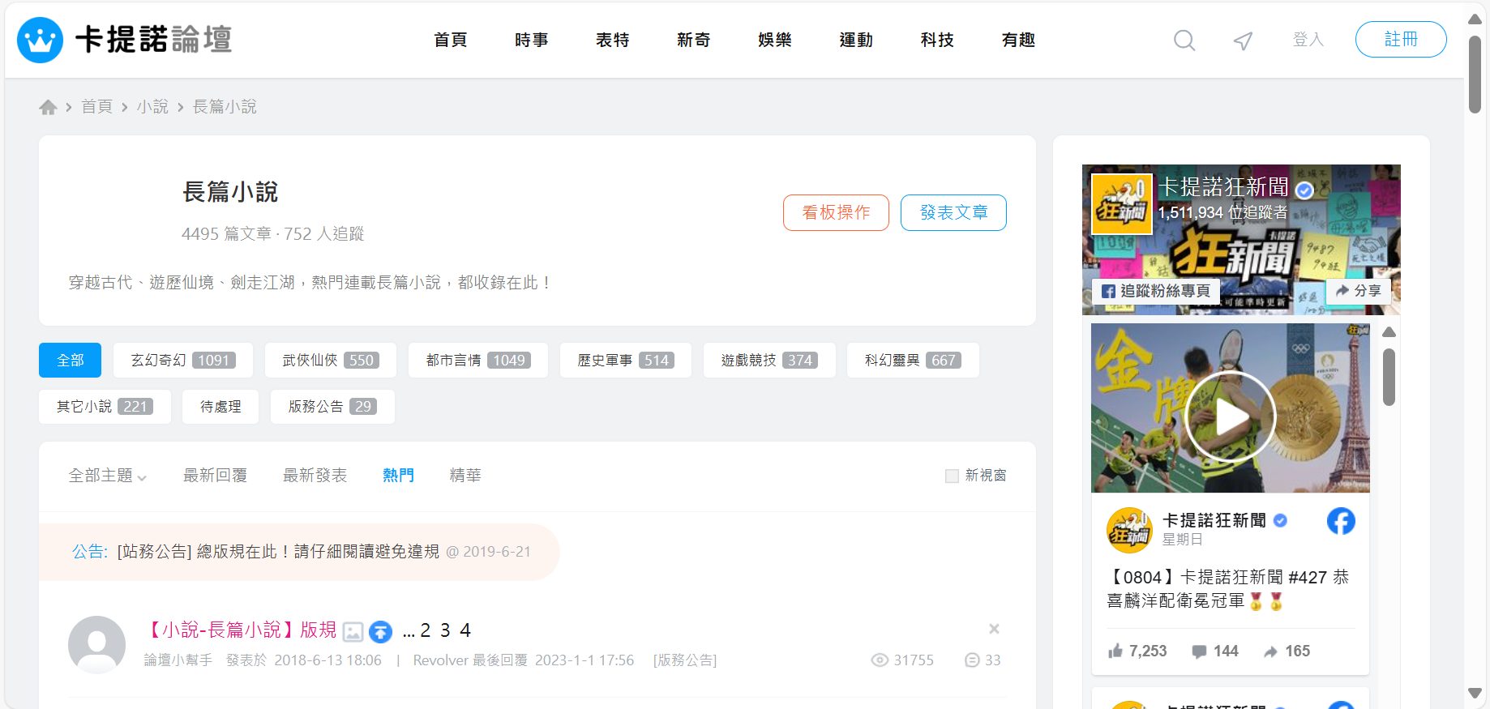Click the home icon in breadcrumb
Image resolution: width=1490 pixels, height=709 pixels.
point(48,107)
